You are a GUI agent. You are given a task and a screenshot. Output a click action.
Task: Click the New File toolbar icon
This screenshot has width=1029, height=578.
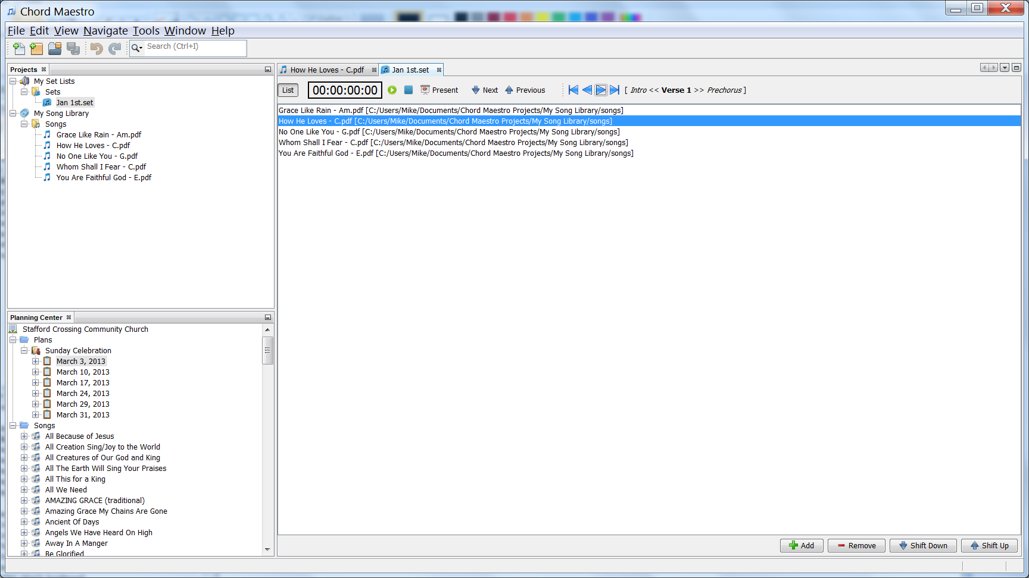[19, 49]
